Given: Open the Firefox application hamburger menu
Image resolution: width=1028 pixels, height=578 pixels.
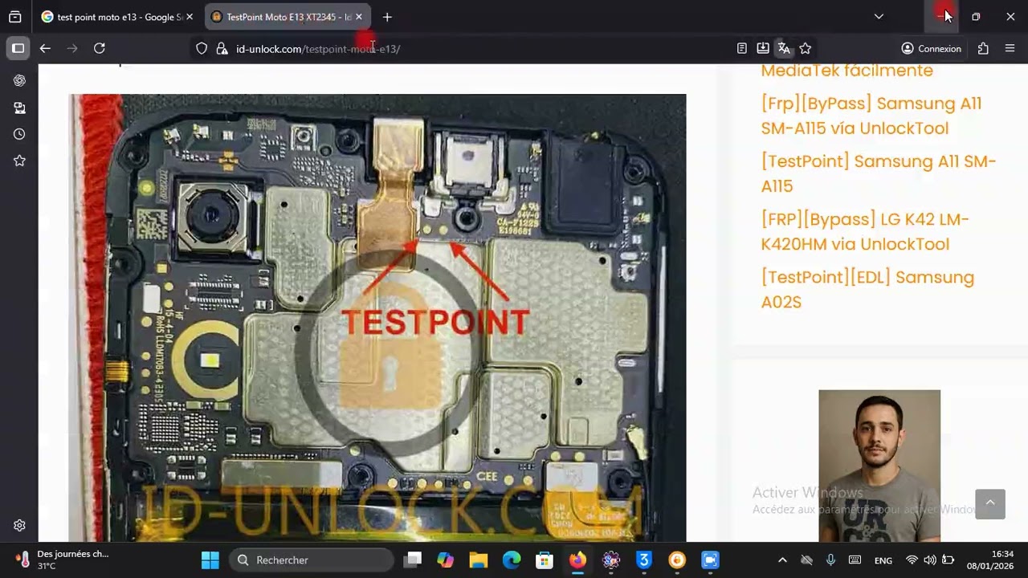Looking at the screenshot, I should pyautogui.click(x=1010, y=48).
